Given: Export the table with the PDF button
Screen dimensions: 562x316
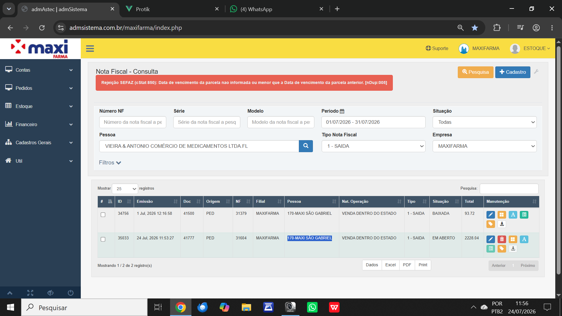Looking at the screenshot, I should point(407,265).
